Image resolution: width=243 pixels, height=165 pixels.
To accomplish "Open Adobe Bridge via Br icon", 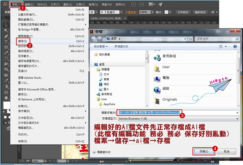I will (x=133, y=4).
